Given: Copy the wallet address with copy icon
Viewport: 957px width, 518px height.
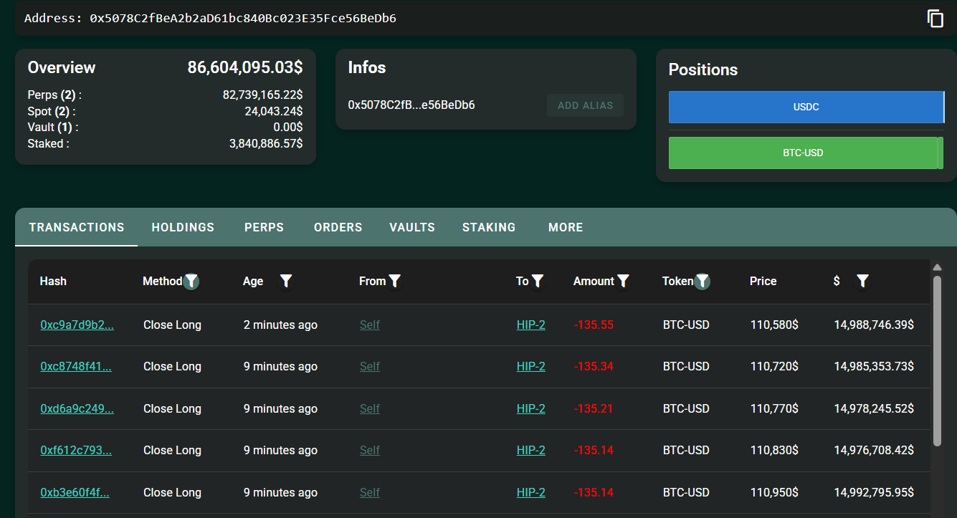Looking at the screenshot, I should [x=935, y=19].
